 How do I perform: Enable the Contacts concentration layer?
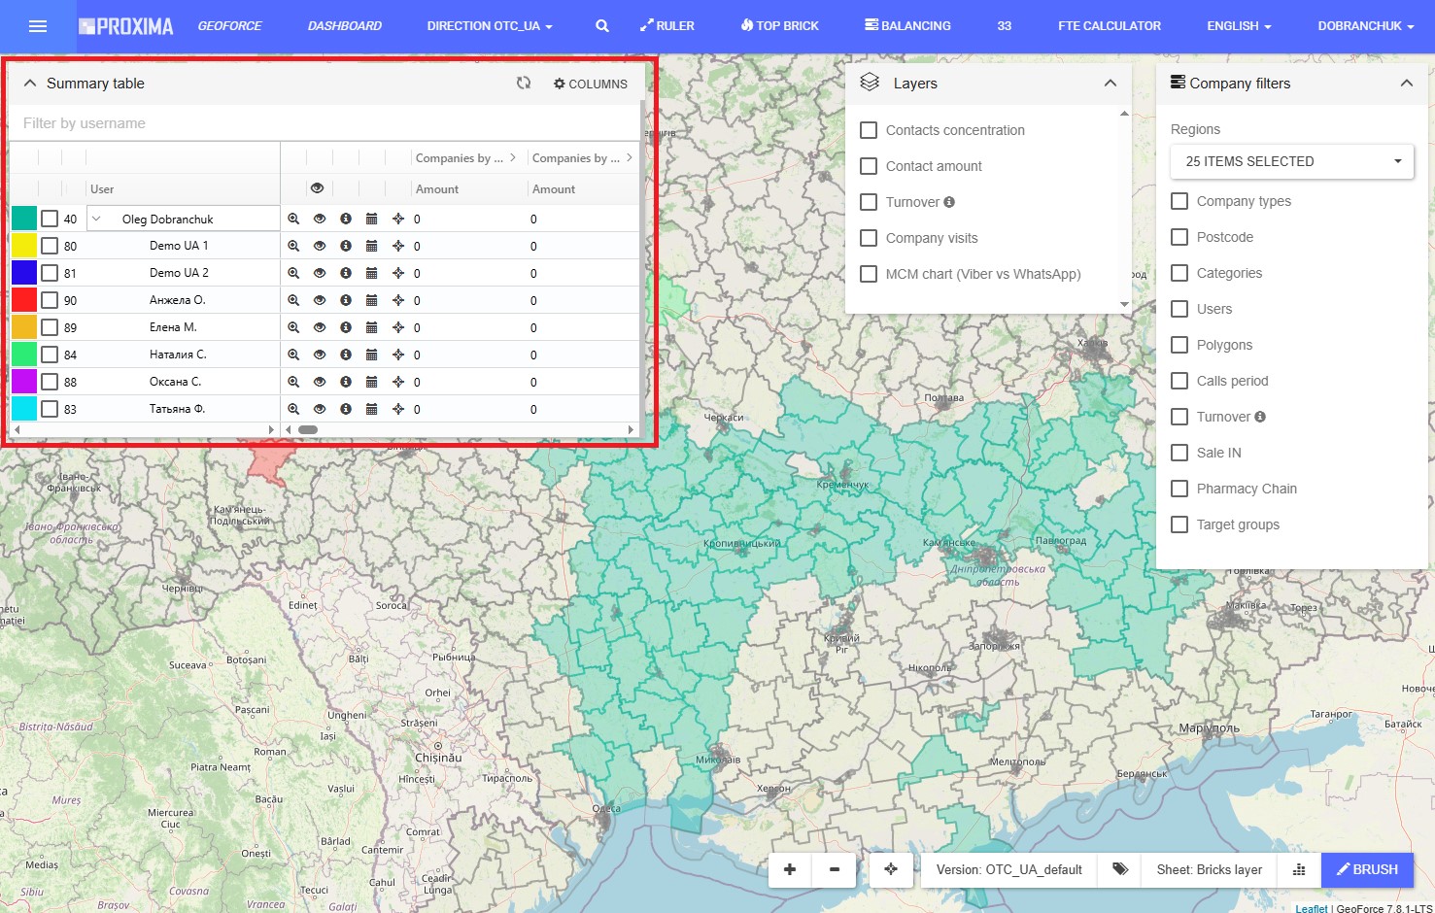click(869, 130)
